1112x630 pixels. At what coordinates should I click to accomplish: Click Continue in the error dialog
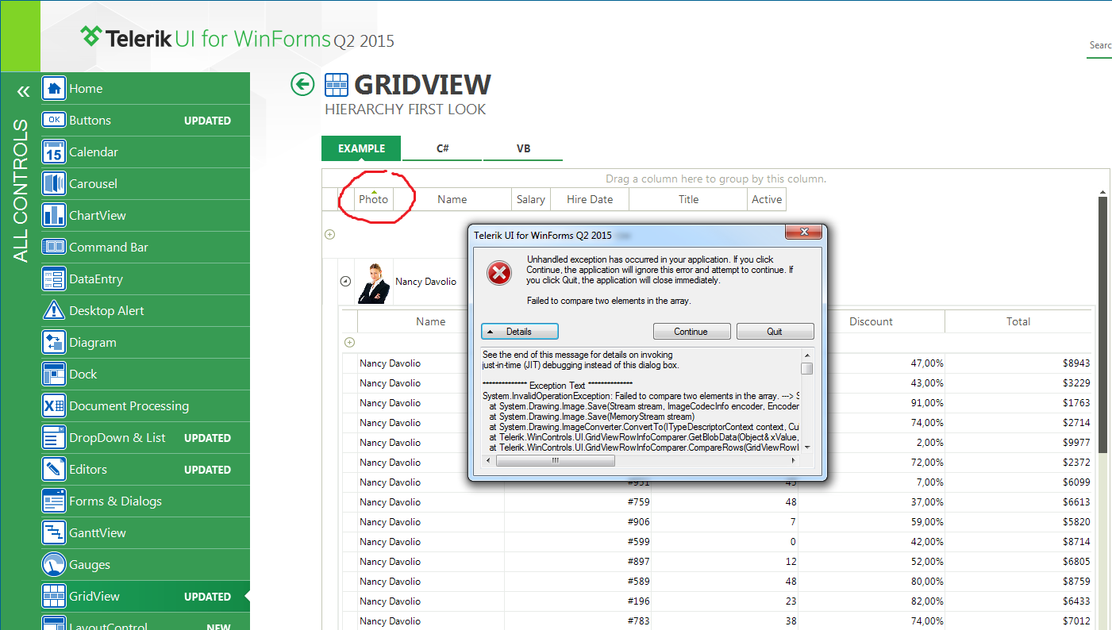(691, 331)
